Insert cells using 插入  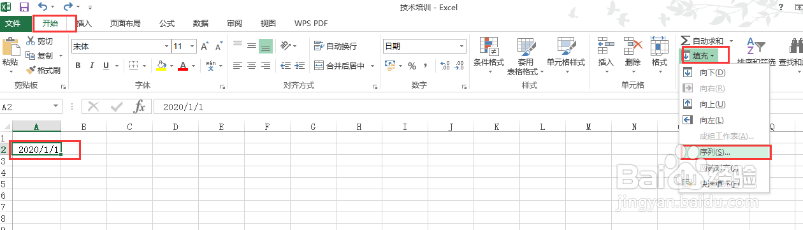[605, 54]
